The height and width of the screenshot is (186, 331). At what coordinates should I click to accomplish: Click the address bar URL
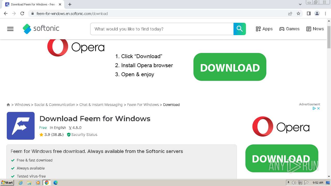(x=72, y=14)
